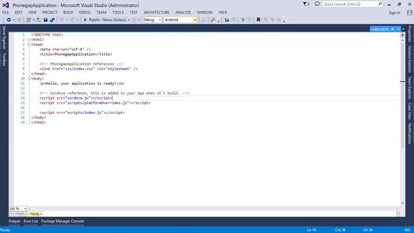Open the TEAM menu

pos(102,12)
